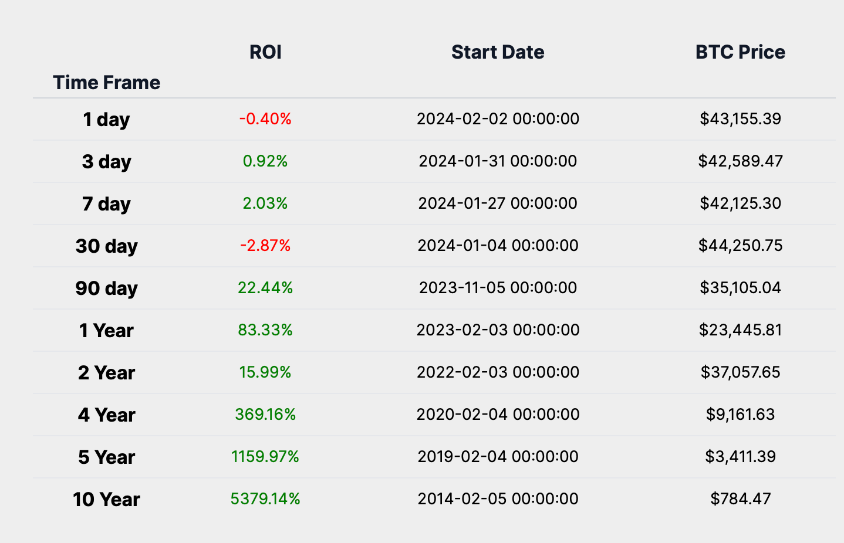Screen dimensions: 844x543
Task: Click start date 2023-02-03 00:00:00
Action: pos(498,330)
